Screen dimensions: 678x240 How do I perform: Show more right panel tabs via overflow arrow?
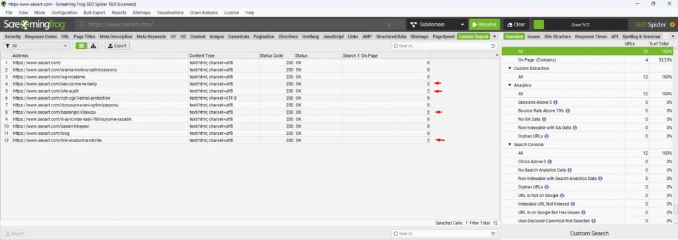(x=673, y=36)
